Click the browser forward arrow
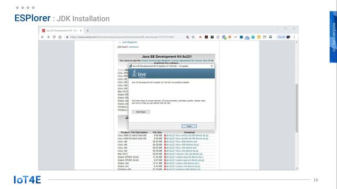This screenshot has width=337, height=189. click(x=48, y=37)
